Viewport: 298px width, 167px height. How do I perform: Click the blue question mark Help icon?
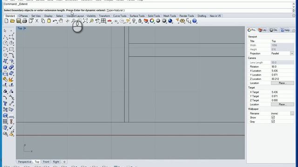(x=195, y=21)
